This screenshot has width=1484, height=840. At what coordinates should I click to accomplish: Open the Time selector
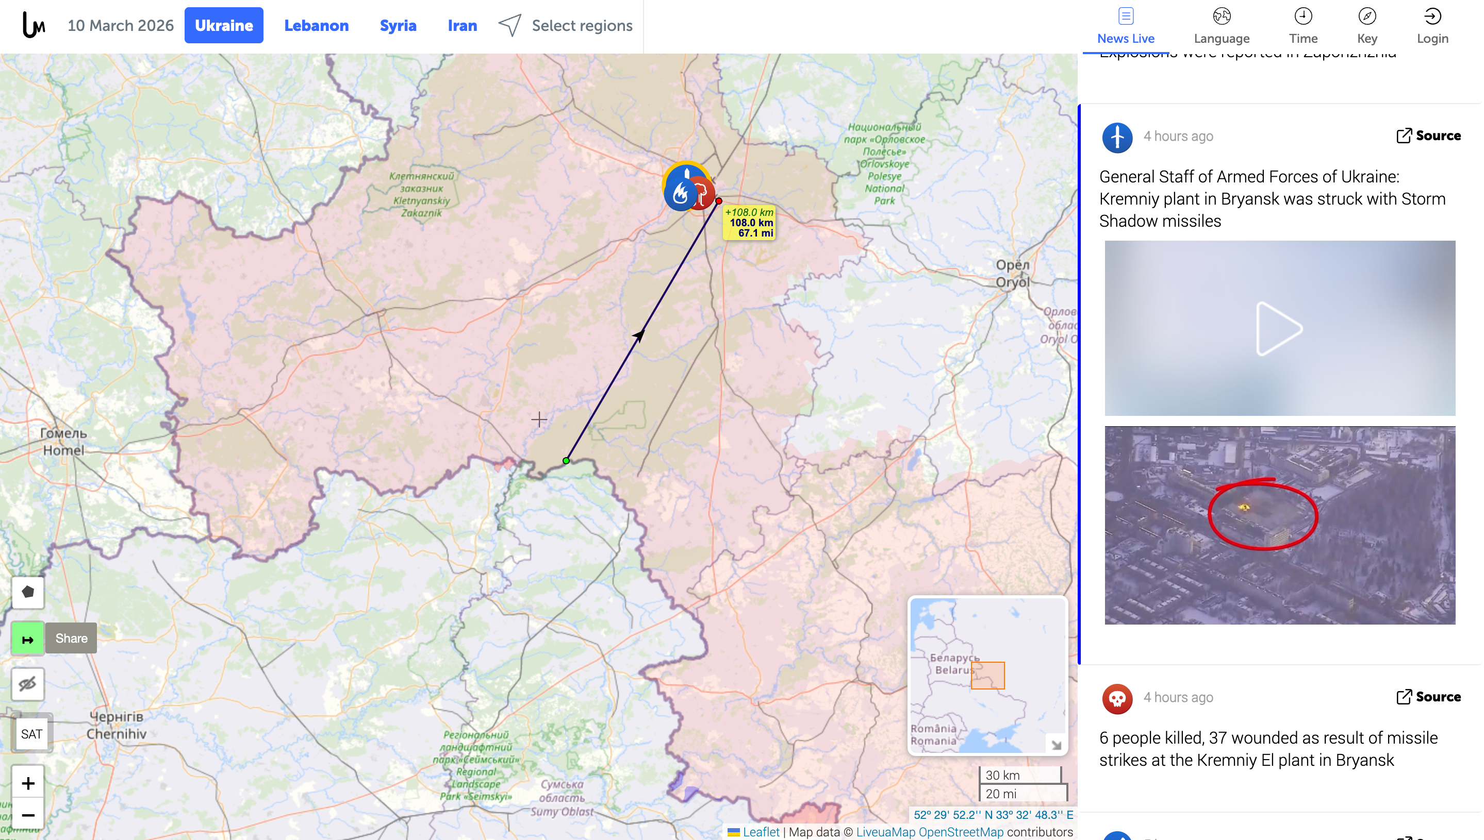coord(1305,25)
